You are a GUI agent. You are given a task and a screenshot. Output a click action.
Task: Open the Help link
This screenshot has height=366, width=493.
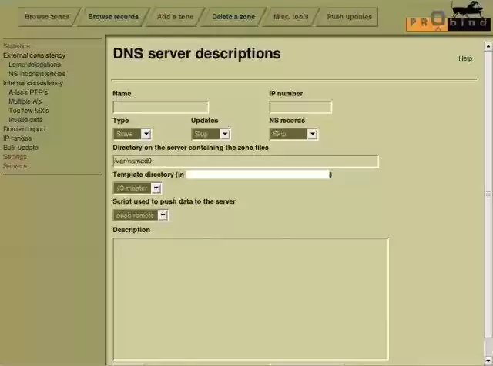465,58
